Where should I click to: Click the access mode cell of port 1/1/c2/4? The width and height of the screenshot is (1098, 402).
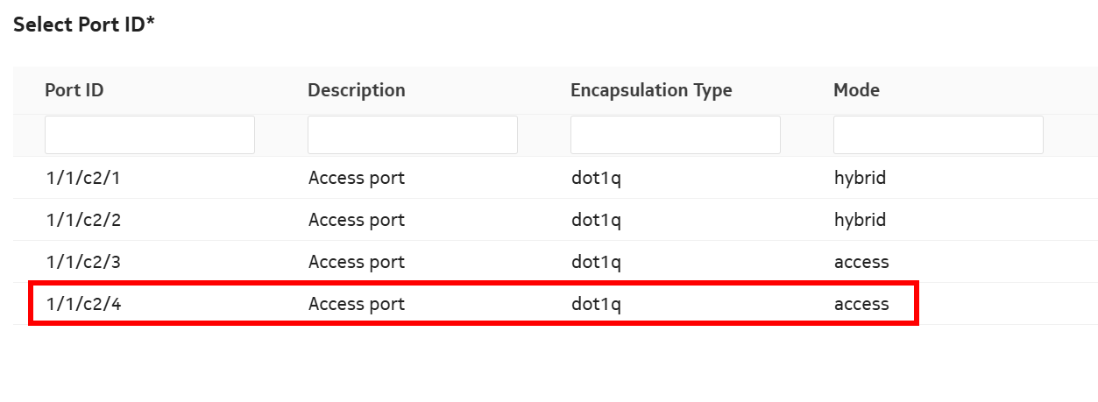tap(861, 304)
